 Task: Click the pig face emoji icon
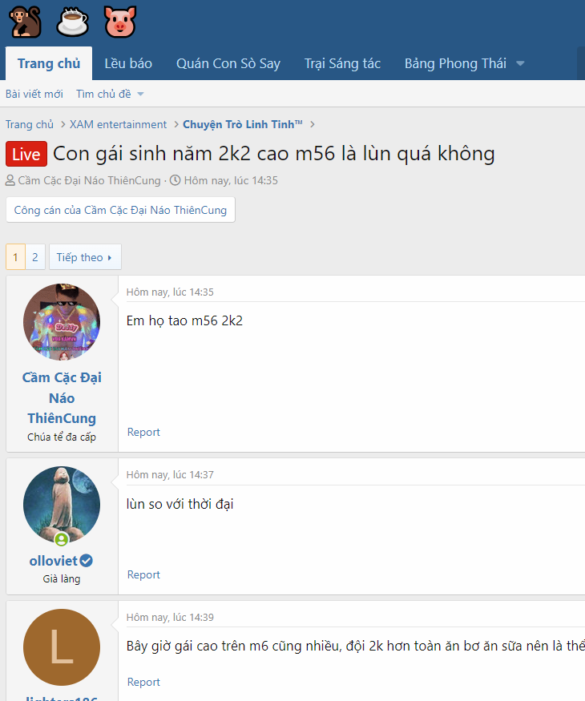point(120,22)
